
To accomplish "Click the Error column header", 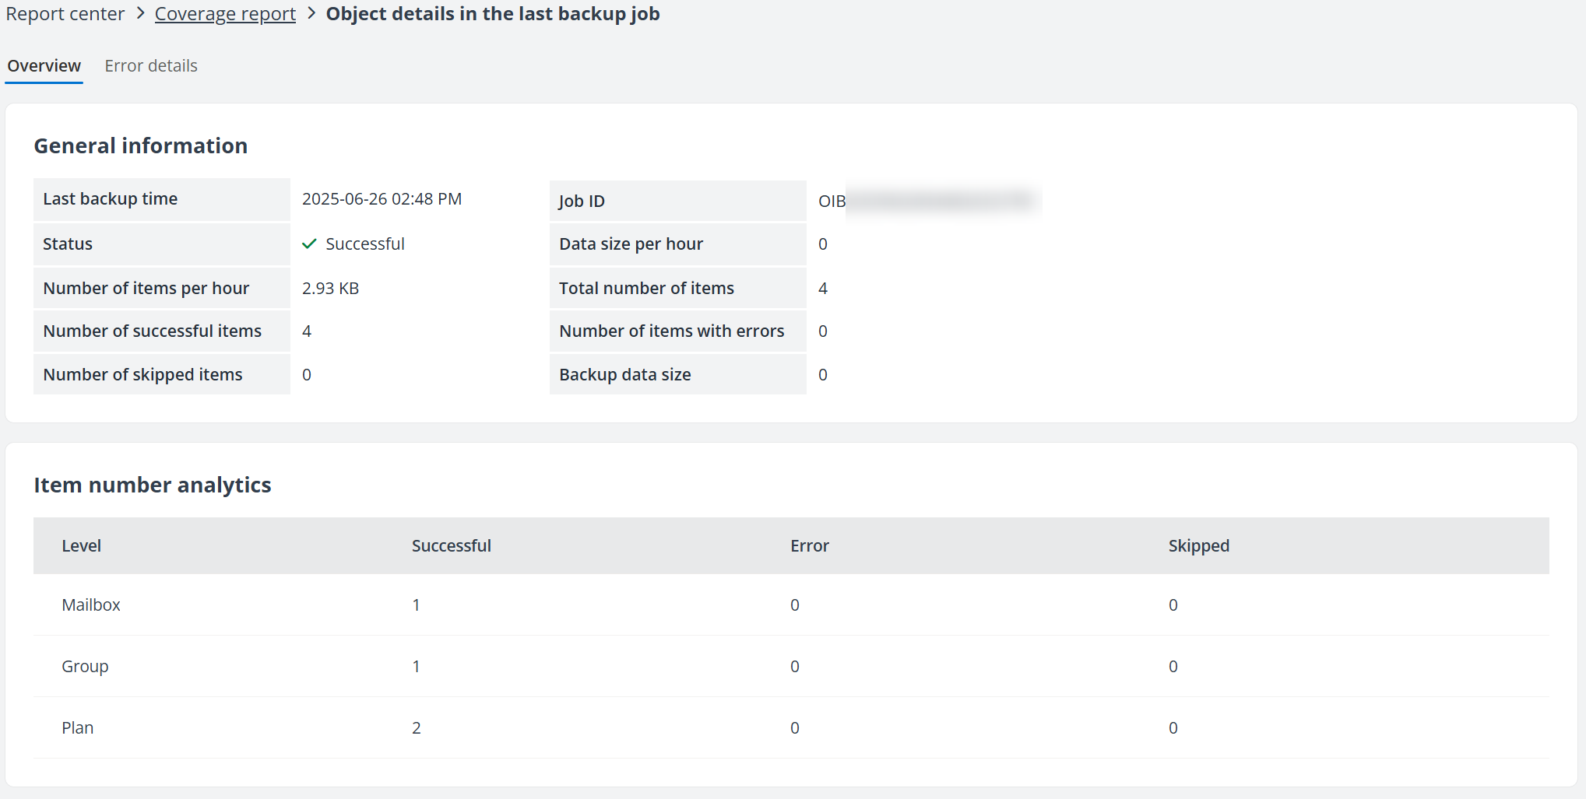I will (x=809, y=545).
